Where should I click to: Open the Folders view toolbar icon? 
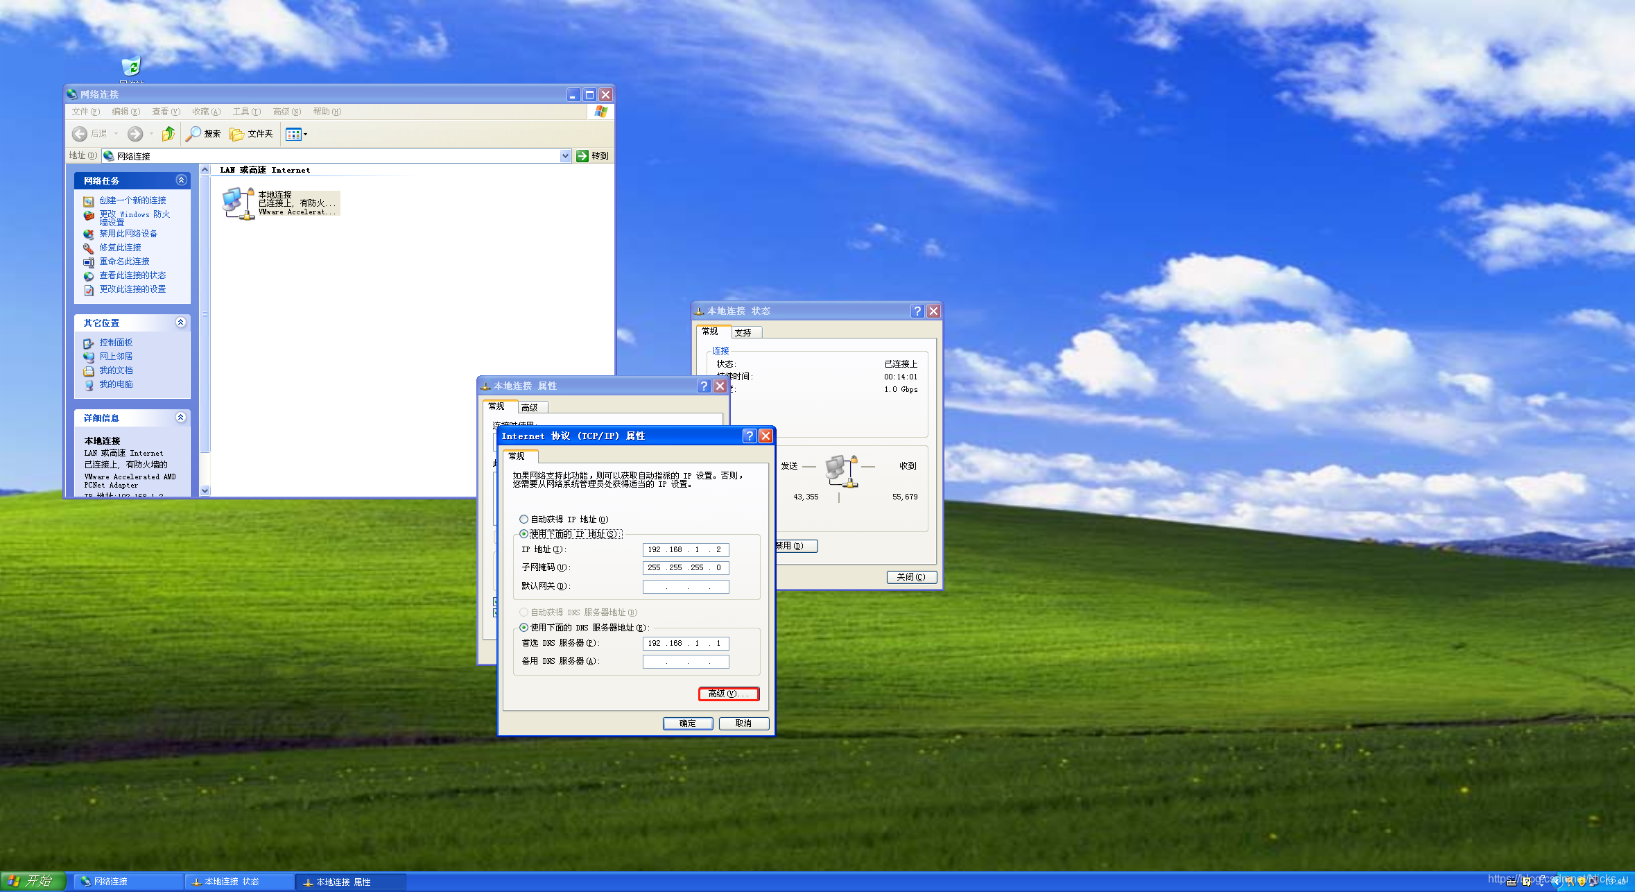click(x=237, y=134)
